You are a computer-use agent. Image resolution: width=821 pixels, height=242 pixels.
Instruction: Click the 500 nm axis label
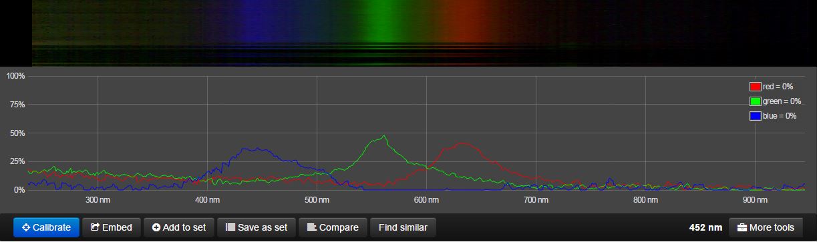317,199
